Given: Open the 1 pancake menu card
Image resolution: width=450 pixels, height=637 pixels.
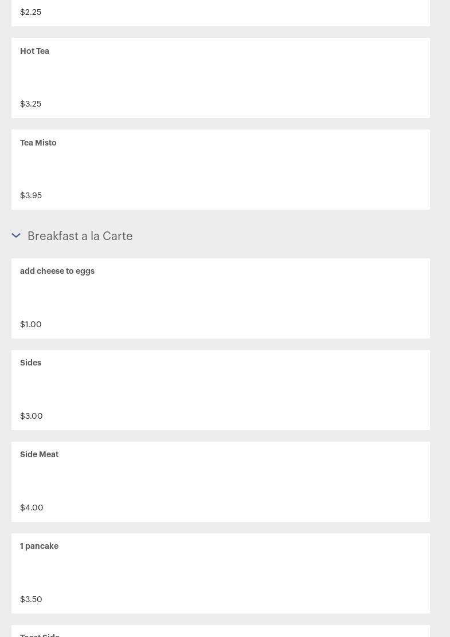Looking at the screenshot, I should coord(221,573).
